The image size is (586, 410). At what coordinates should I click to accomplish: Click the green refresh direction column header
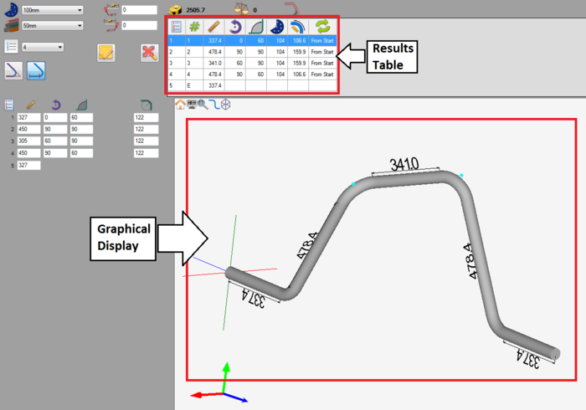point(322,27)
